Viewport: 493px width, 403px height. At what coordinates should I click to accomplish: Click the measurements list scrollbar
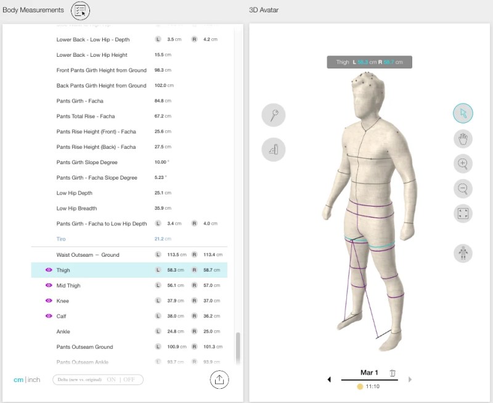pyautogui.click(x=238, y=348)
